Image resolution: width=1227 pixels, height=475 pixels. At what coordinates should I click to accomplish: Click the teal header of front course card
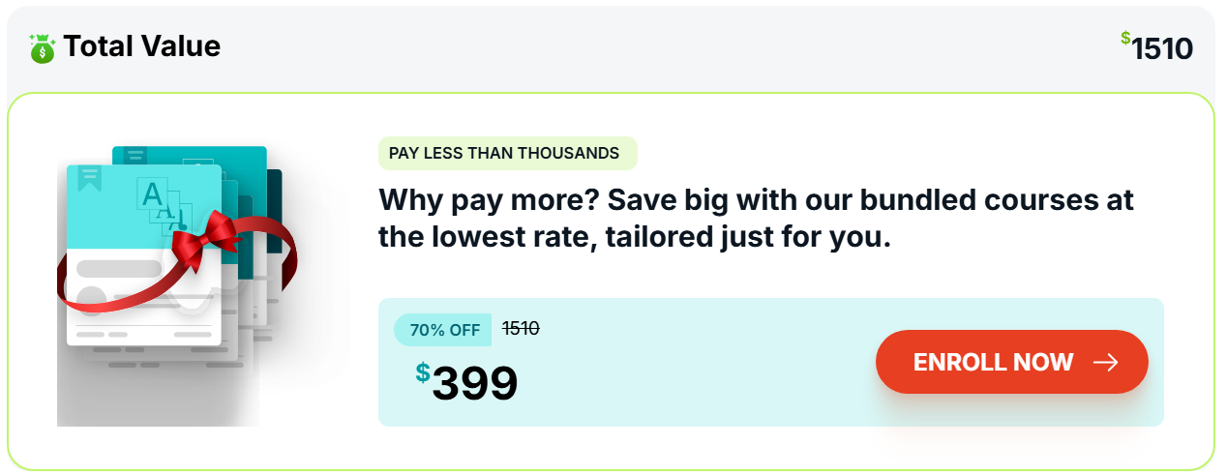145,207
